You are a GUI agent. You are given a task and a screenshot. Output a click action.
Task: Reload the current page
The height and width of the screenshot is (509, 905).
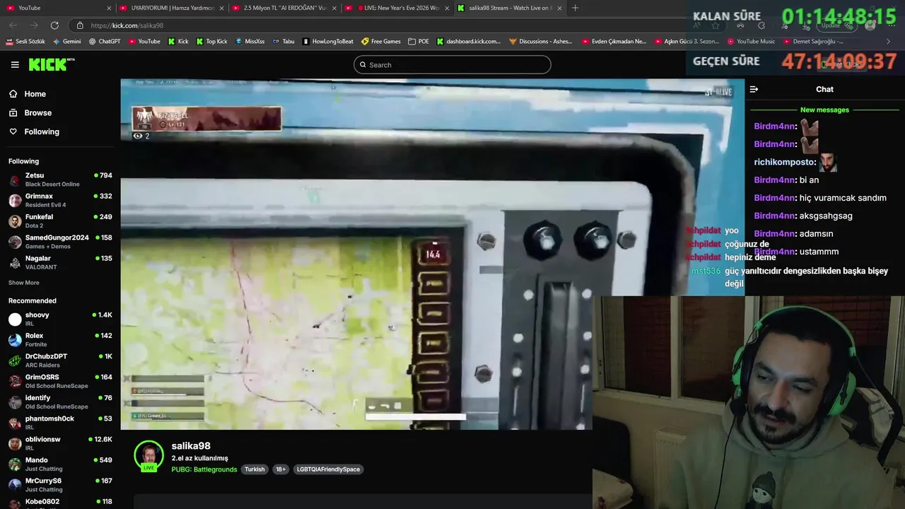tap(54, 25)
